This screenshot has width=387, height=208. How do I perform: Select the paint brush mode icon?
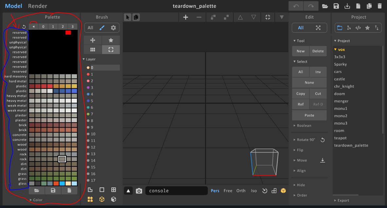tap(102, 28)
